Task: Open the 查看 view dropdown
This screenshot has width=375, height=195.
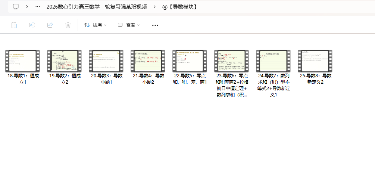Action: (x=129, y=25)
